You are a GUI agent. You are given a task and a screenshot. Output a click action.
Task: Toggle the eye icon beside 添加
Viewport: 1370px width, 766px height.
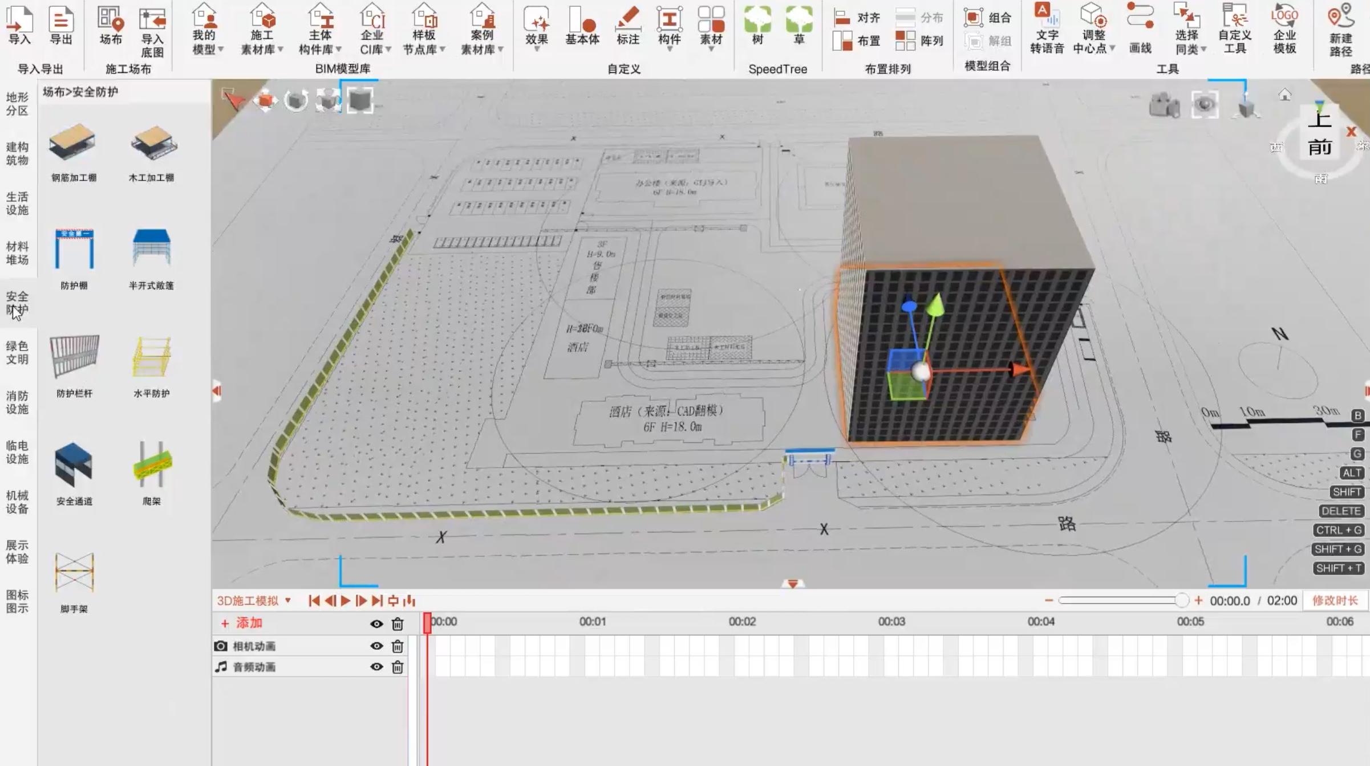[x=376, y=624]
